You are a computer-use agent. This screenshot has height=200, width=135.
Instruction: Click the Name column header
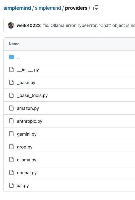pyautogui.click(x=14, y=44)
